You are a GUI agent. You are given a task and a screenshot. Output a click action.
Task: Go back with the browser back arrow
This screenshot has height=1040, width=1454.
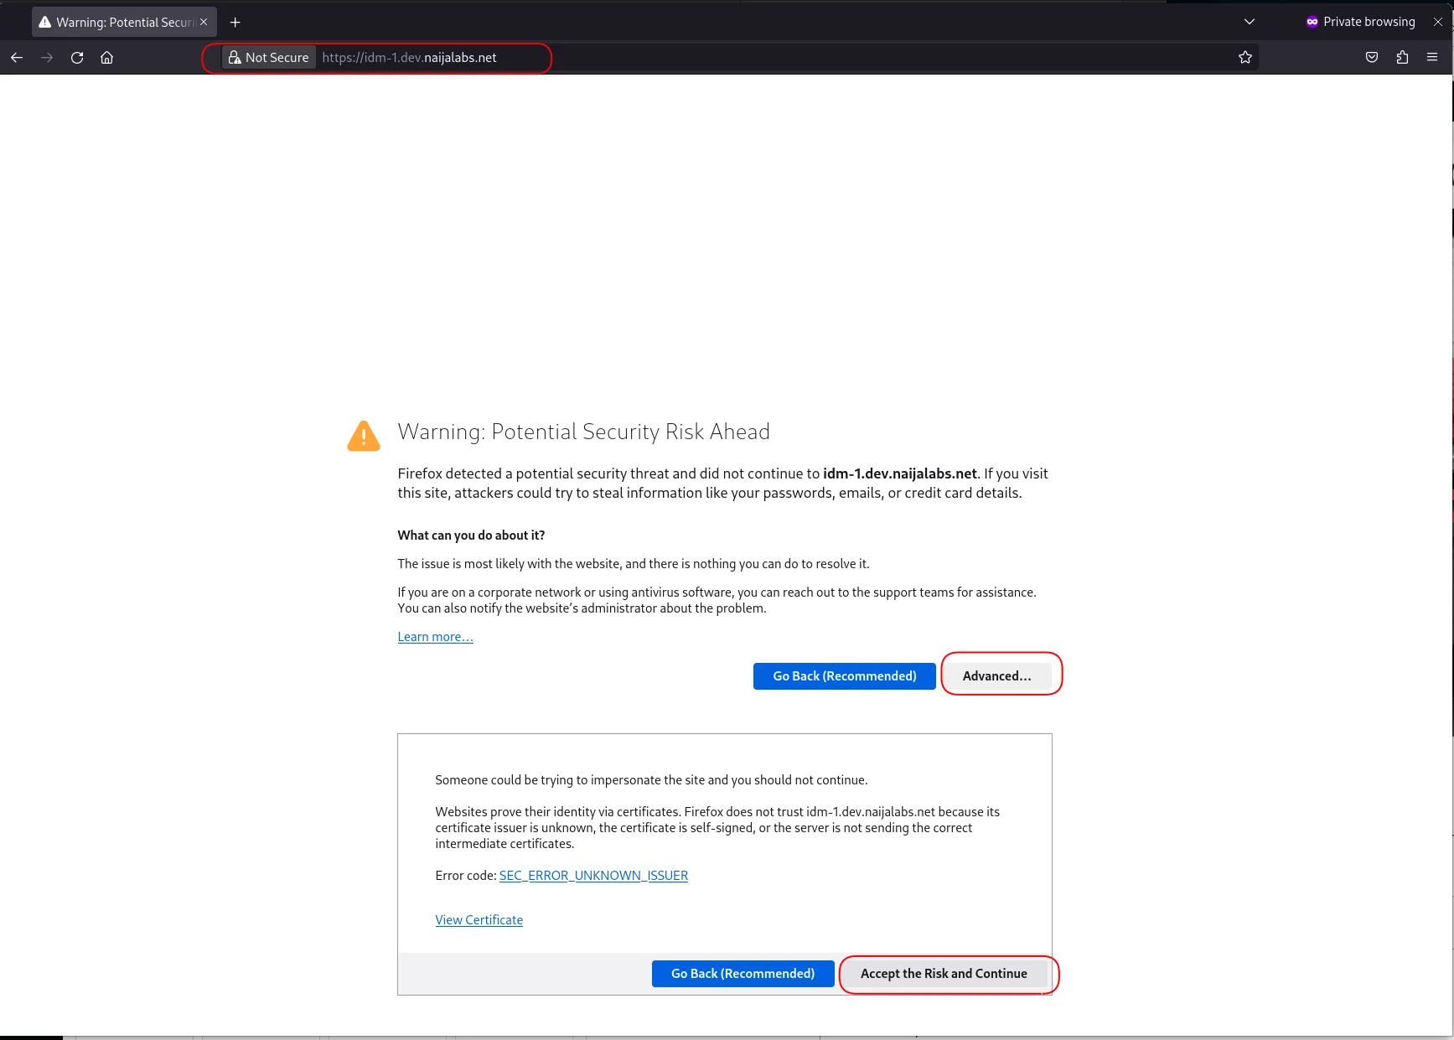[17, 58]
